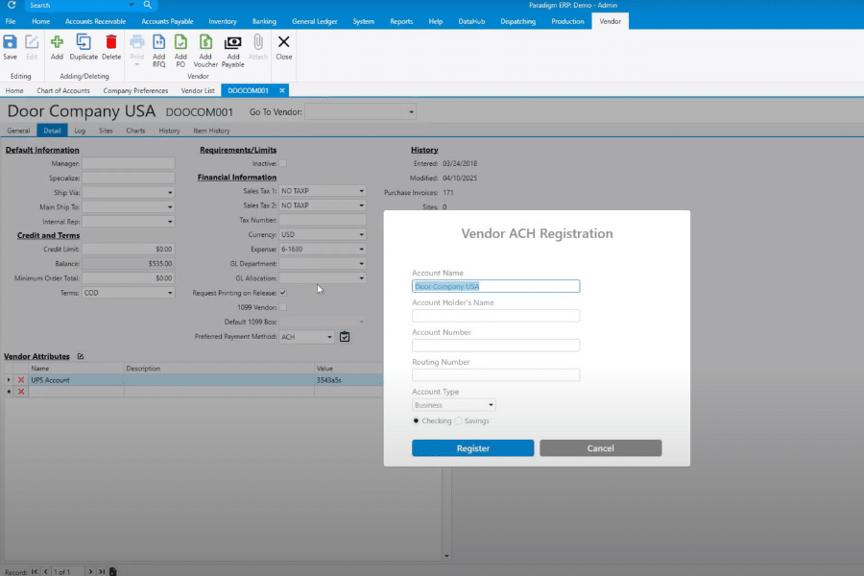Image resolution: width=864 pixels, height=576 pixels.
Task: Open the Banking menu tab
Action: [x=264, y=21]
